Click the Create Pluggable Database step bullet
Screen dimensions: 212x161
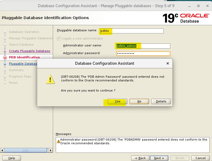pos(5,51)
